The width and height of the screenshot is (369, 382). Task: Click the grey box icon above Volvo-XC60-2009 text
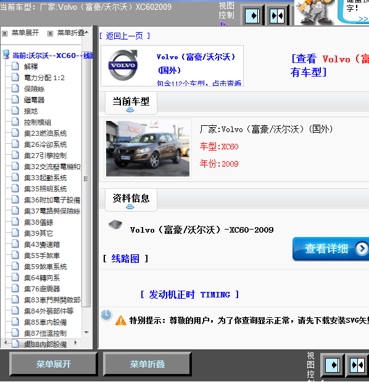(115, 225)
